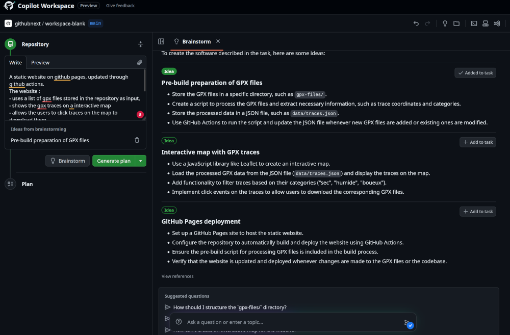510x335 pixels.
Task: Open the codespace computer icon
Action: tap(486, 23)
